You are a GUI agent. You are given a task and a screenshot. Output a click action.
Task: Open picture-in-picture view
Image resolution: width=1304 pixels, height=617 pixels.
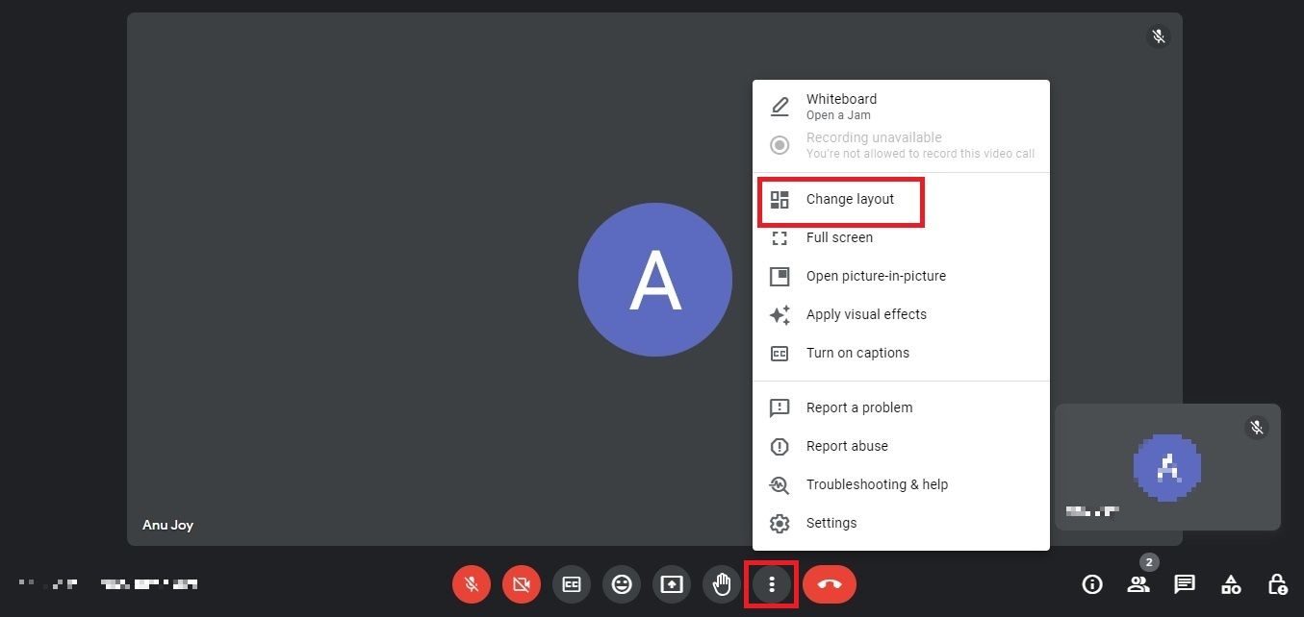pyautogui.click(x=876, y=276)
